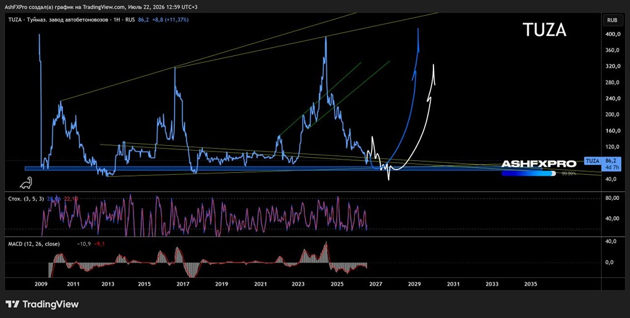Click the blue progress bar under ASHFXPRO
This screenshot has width=630, height=318.
coord(529,173)
